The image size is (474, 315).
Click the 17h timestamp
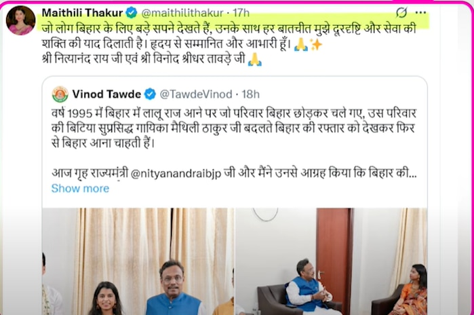241,13
